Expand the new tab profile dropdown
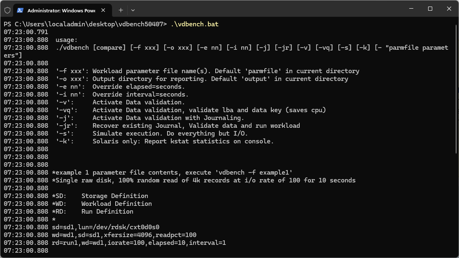The width and height of the screenshot is (459, 258). [x=133, y=10]
